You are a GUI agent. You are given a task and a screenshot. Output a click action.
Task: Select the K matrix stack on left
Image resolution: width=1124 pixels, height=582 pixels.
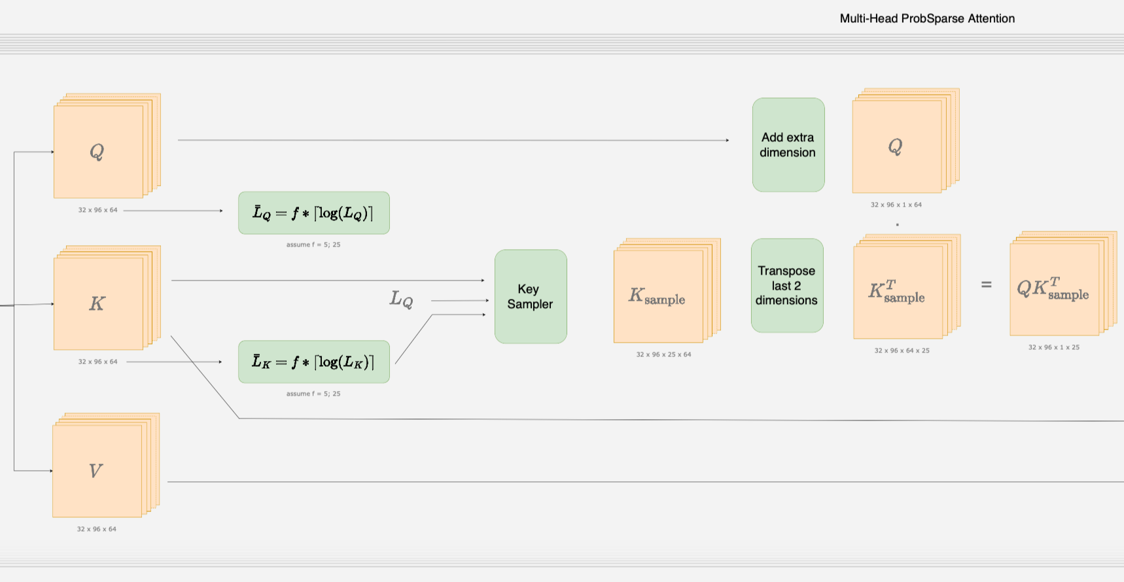tap(99, 303)
